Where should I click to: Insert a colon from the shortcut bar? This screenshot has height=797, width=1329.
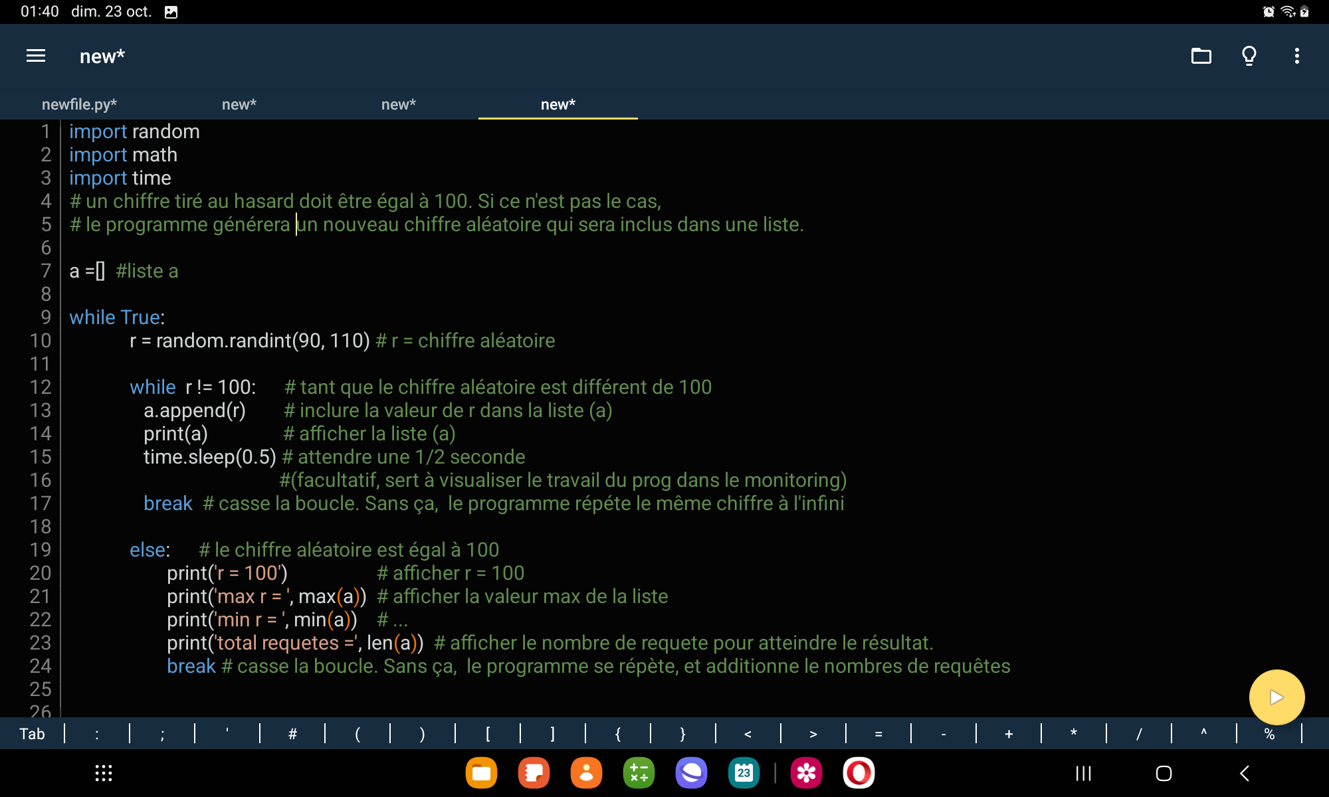[x=97, y=734]
